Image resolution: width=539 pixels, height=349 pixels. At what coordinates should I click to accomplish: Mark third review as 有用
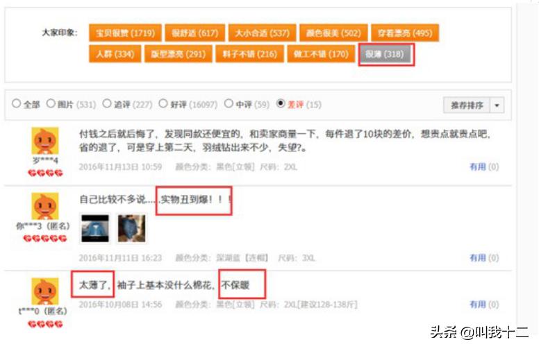[x=484, y=305]
